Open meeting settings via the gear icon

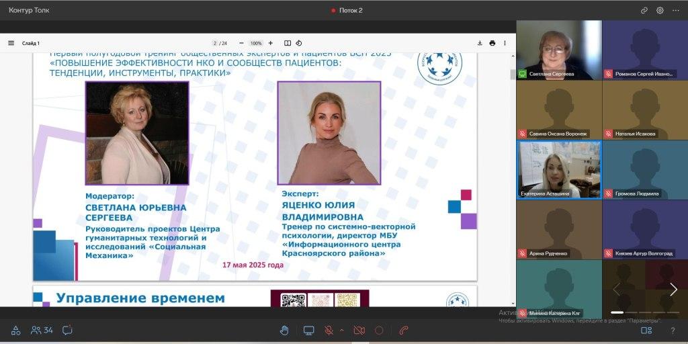click(x=660, y=10)
